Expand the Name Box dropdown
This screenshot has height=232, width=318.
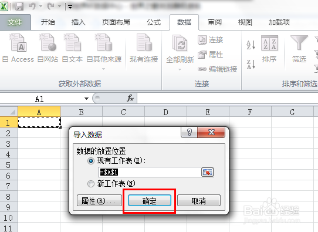[x=87, y=99]
